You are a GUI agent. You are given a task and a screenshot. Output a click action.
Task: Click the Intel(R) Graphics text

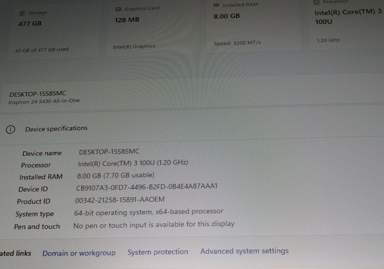(x=134, y=47)
